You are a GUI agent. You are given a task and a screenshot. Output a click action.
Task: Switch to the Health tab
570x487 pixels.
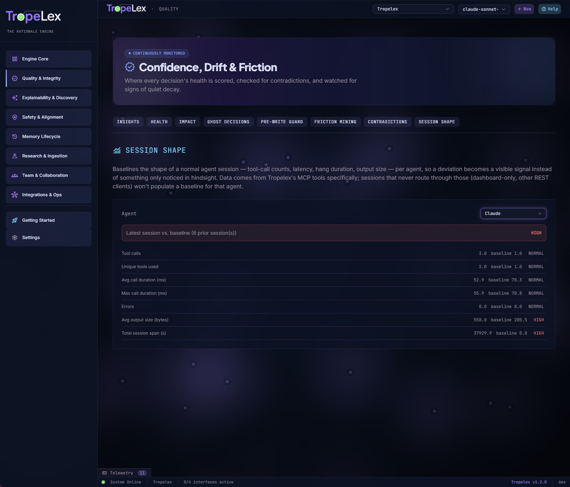(159, 122)
